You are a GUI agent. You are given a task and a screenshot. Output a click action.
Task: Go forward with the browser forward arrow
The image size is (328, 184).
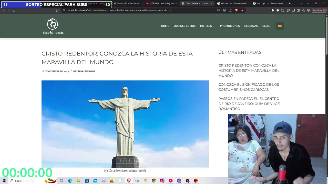pyautogui.click(x=9, y=10)
